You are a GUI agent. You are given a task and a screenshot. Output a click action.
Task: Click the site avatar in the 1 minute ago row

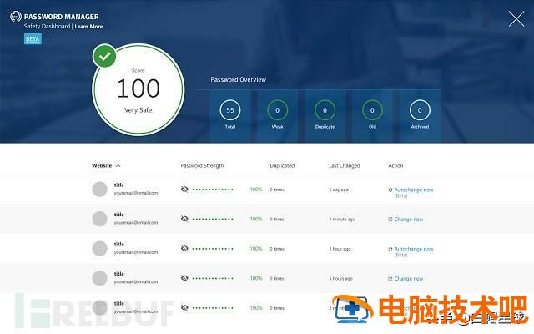[100, 219]
